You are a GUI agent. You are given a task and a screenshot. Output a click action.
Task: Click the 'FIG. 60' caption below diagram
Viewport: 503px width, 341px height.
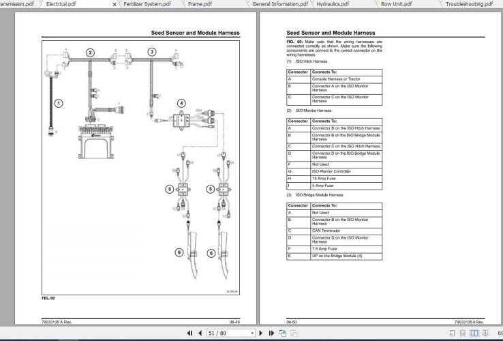tap(48, 298)
